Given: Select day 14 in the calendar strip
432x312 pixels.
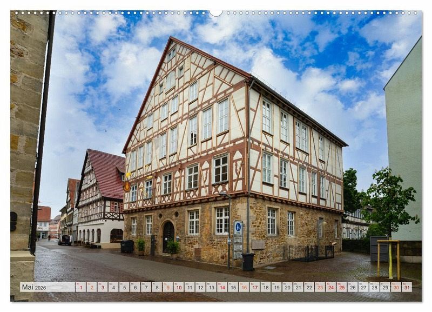Looking at the screenshot, I should (222, 287).
